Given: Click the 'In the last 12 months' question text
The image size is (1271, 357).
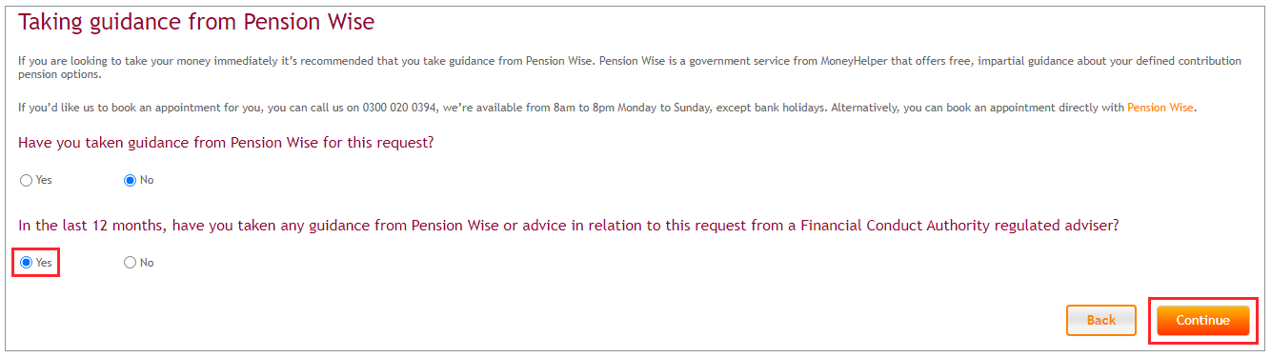Looking at the screenshot, I should coord(569,226).
